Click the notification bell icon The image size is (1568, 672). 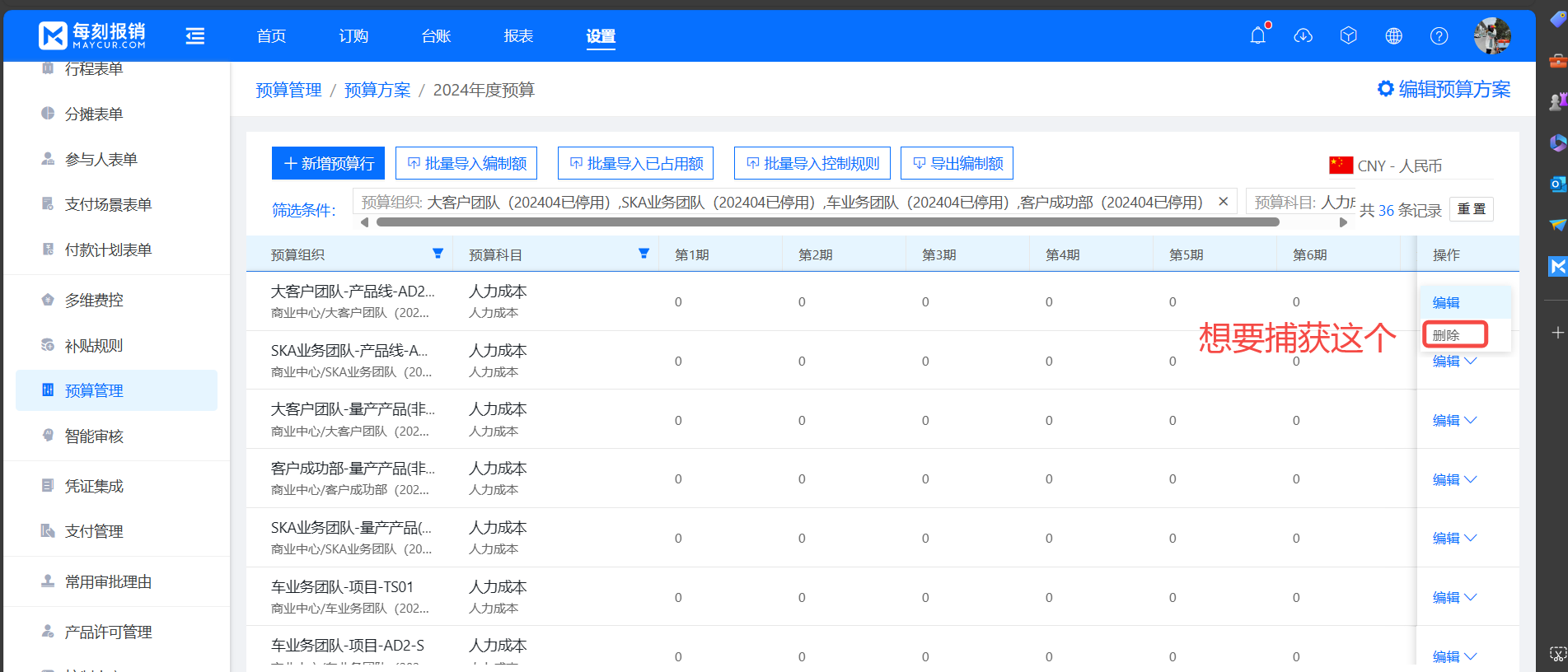[1257, 35]
